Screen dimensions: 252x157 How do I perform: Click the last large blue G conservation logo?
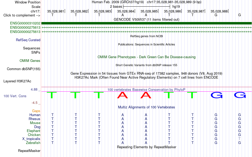[240, 95]
